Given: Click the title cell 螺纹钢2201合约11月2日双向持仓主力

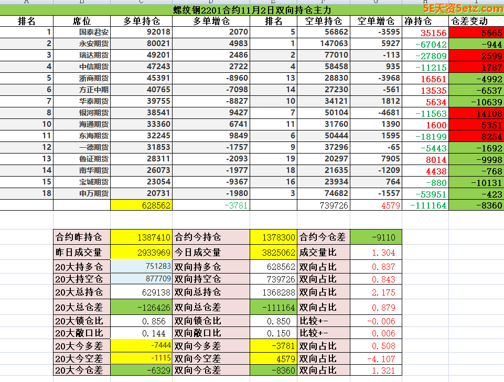Looking at the screenshot, I should click(252, 10).
